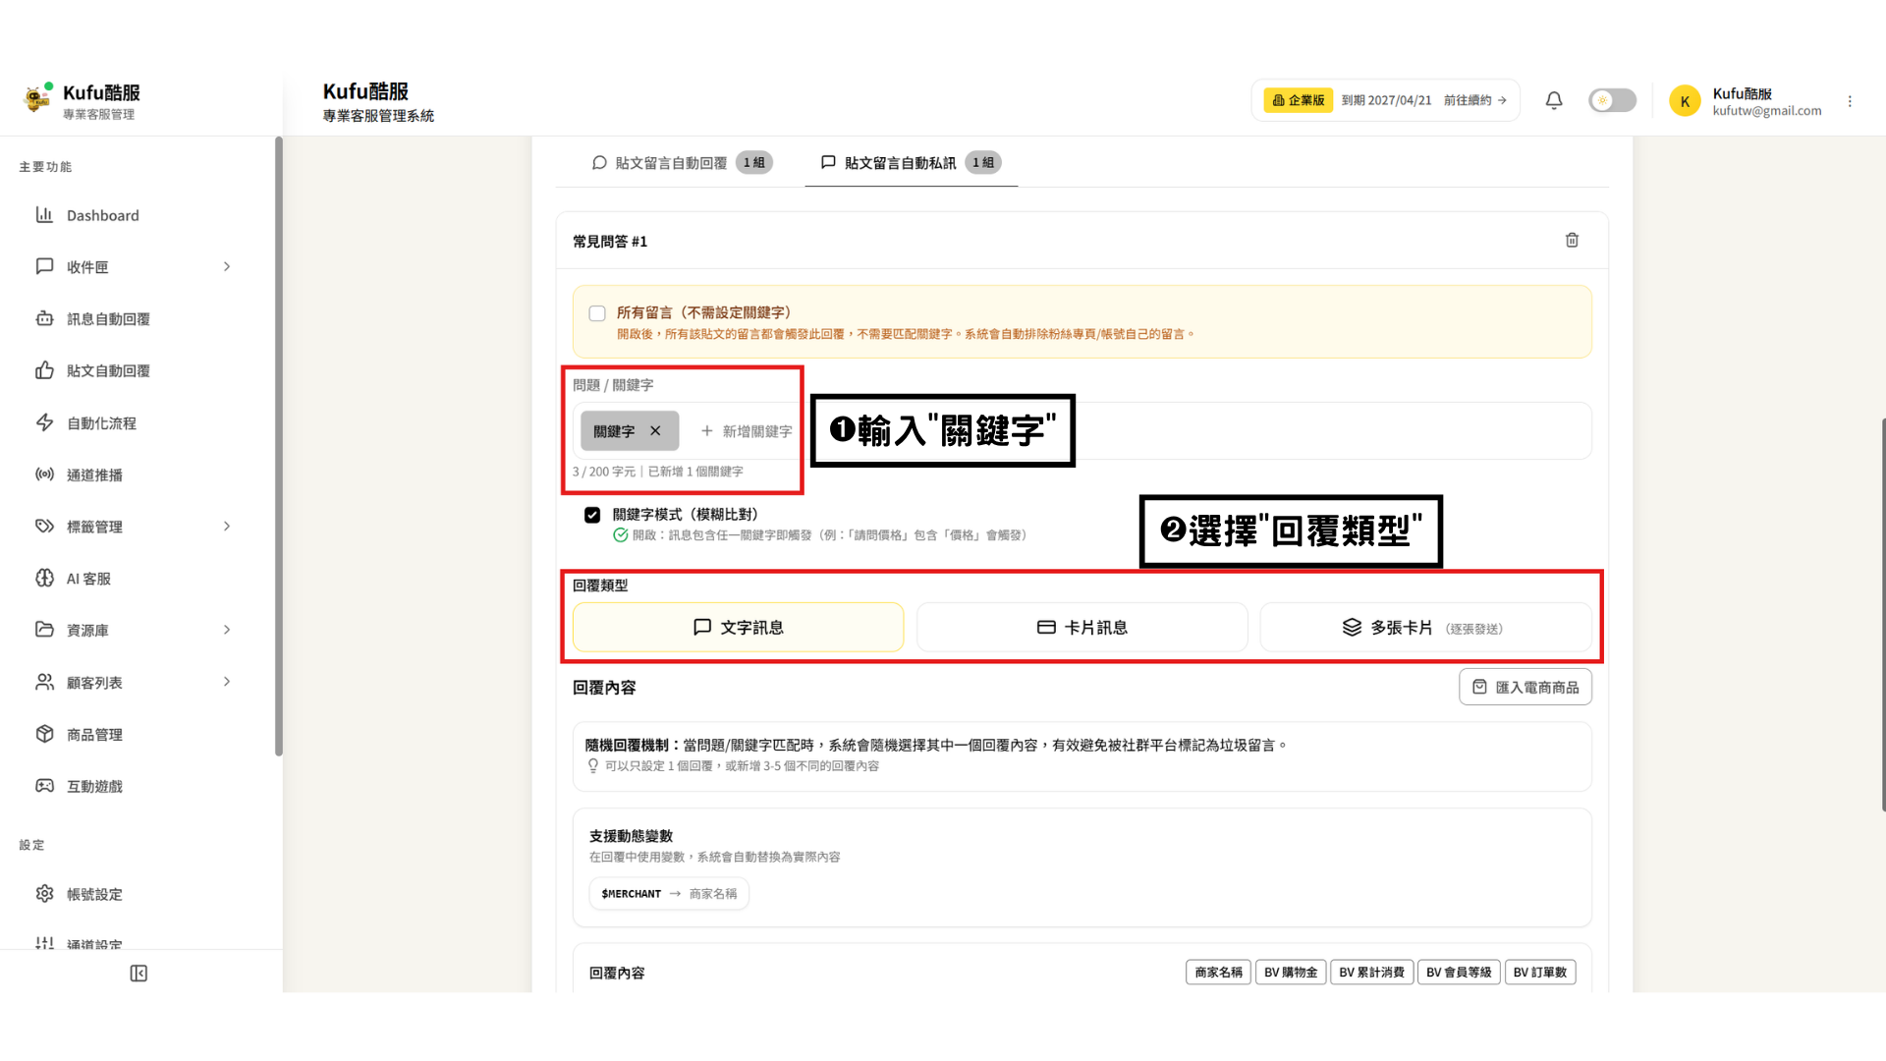Click 匯入電商商品 button
The width and height of the screenshot is (1886, 1061).
(x=1525, y=687)
